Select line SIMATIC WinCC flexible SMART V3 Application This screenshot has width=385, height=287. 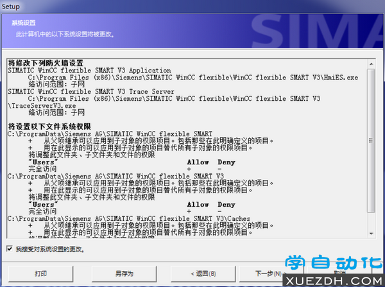[x=89, y=70]
